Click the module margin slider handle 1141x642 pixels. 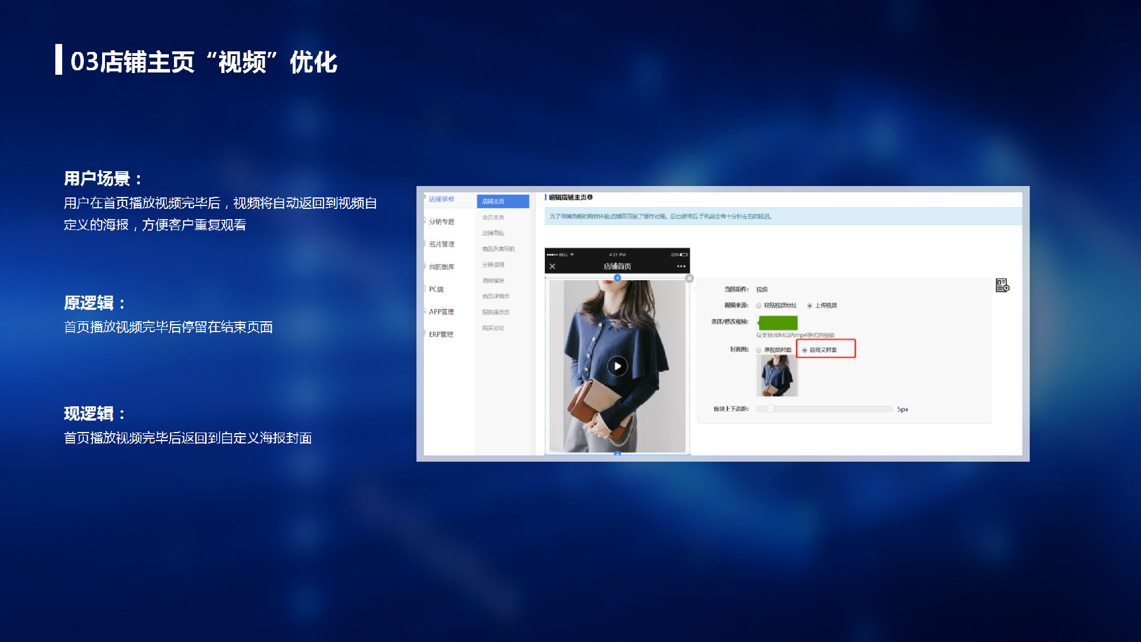tap(771, 409)
